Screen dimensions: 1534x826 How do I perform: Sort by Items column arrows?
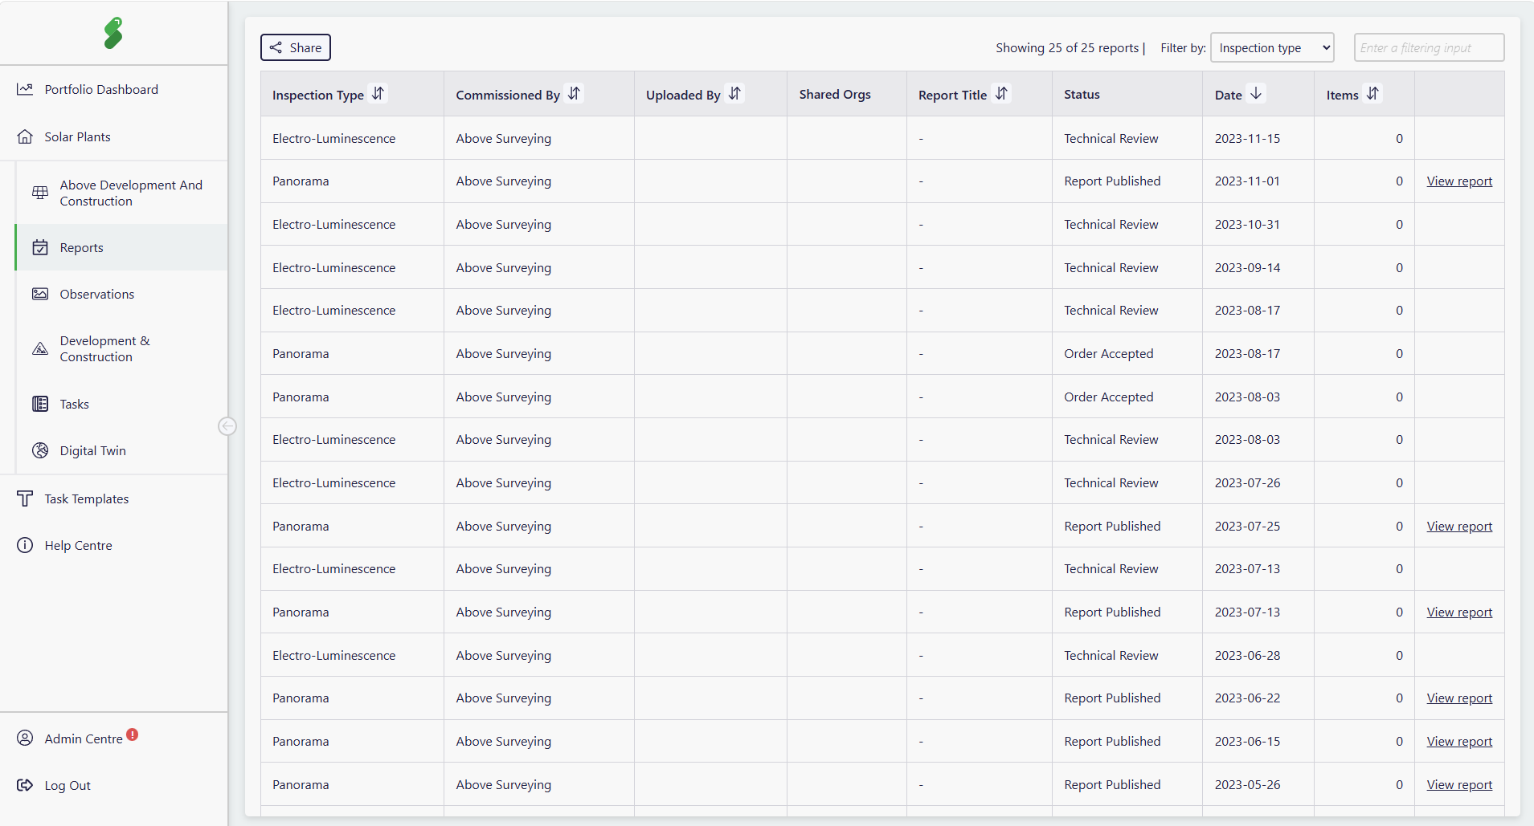pyautogui.click(x=1372, y=94)
